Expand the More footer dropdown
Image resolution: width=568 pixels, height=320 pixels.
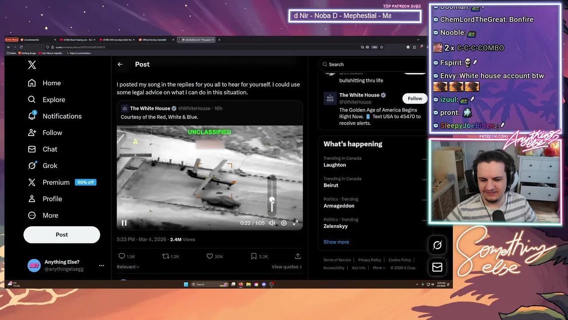click(379, 268)
